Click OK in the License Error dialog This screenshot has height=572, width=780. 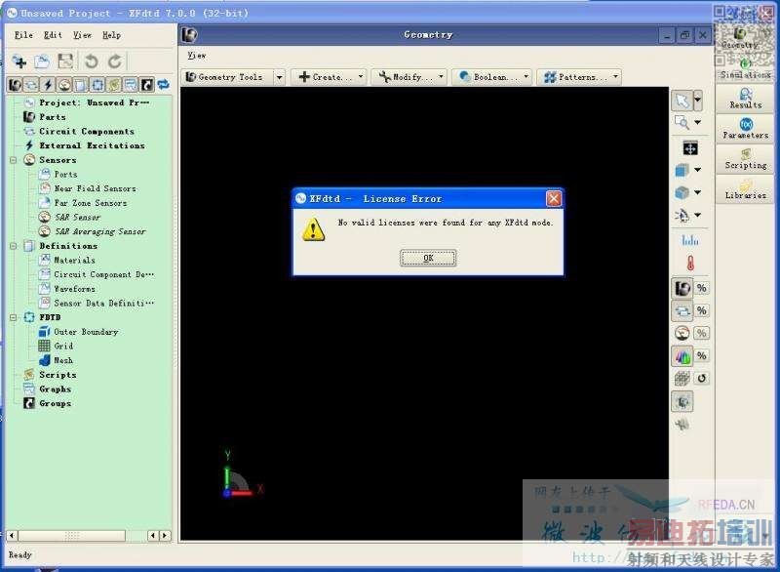coord(428,258)
